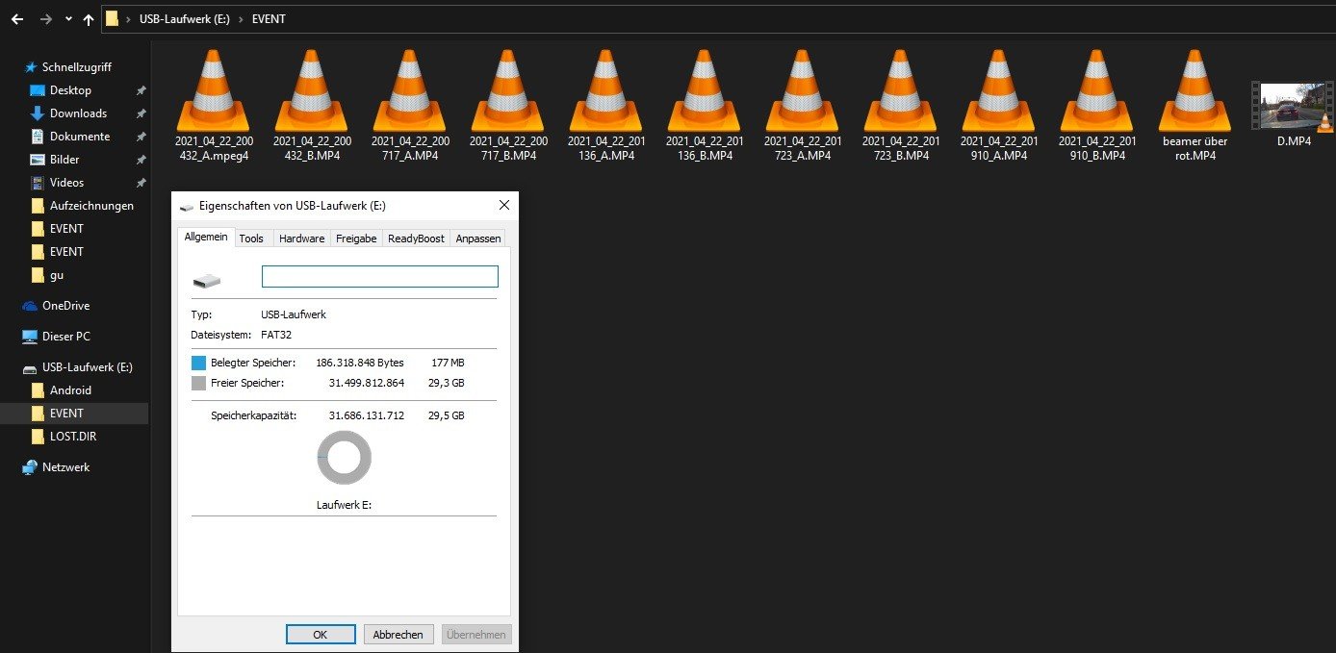This screenshot has height=653, width=1336.
Task: Open recent locations dropdown arrow
Action: coord(68,19)
